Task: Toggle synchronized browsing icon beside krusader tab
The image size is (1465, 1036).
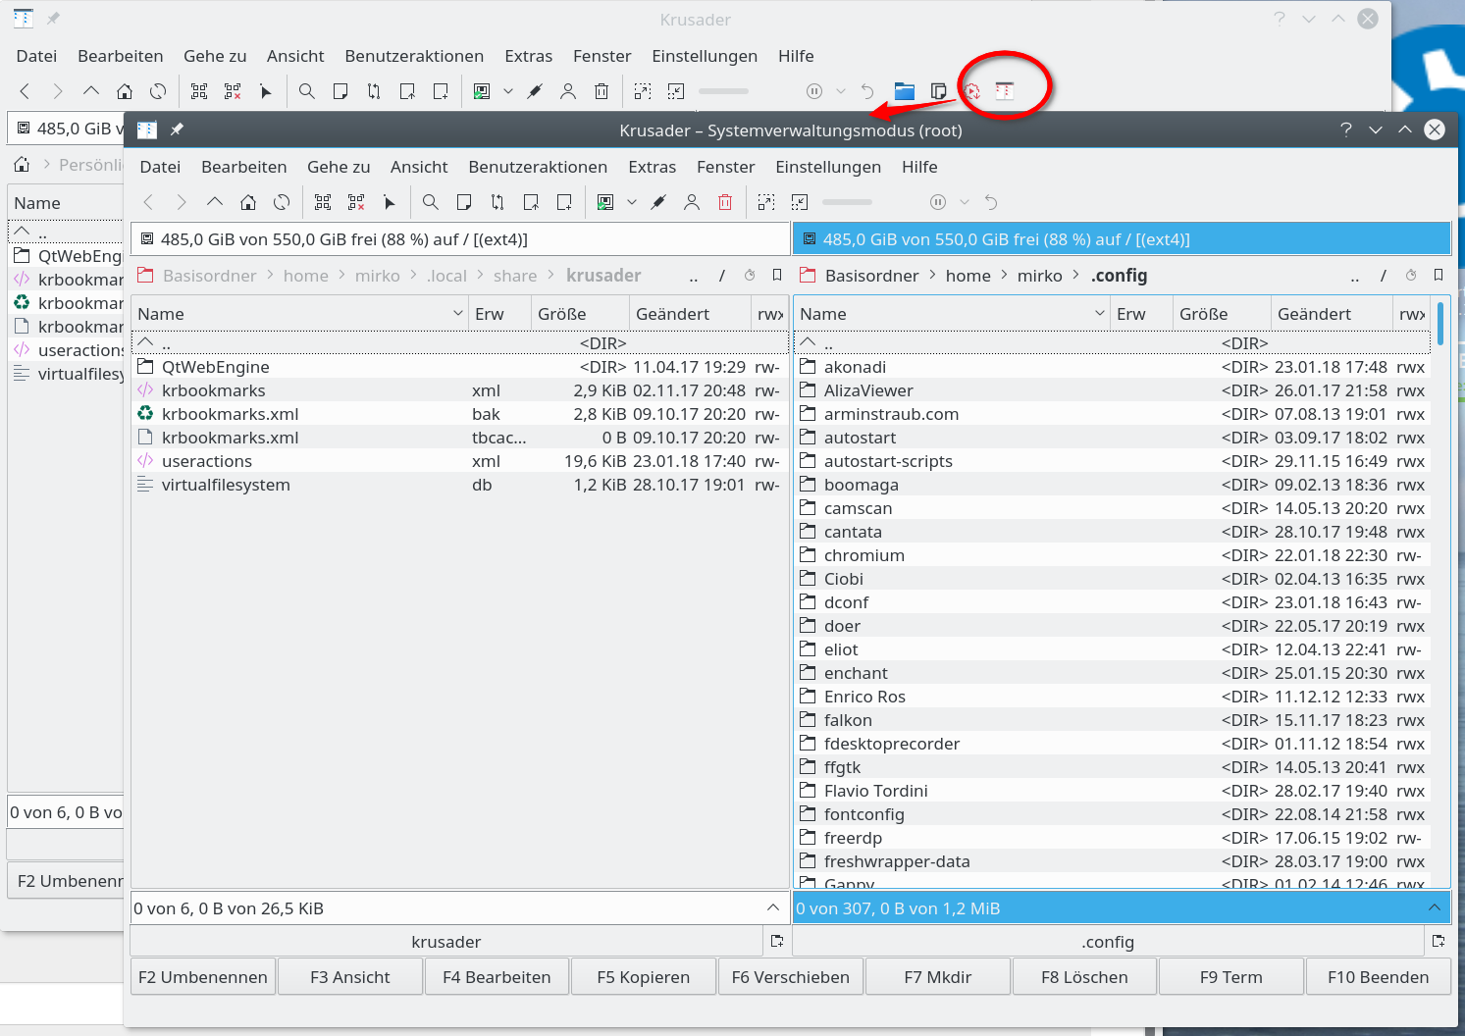Action: pos(777,942)
